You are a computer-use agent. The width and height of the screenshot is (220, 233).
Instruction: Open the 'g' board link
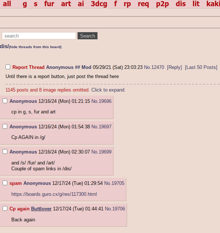25,4
